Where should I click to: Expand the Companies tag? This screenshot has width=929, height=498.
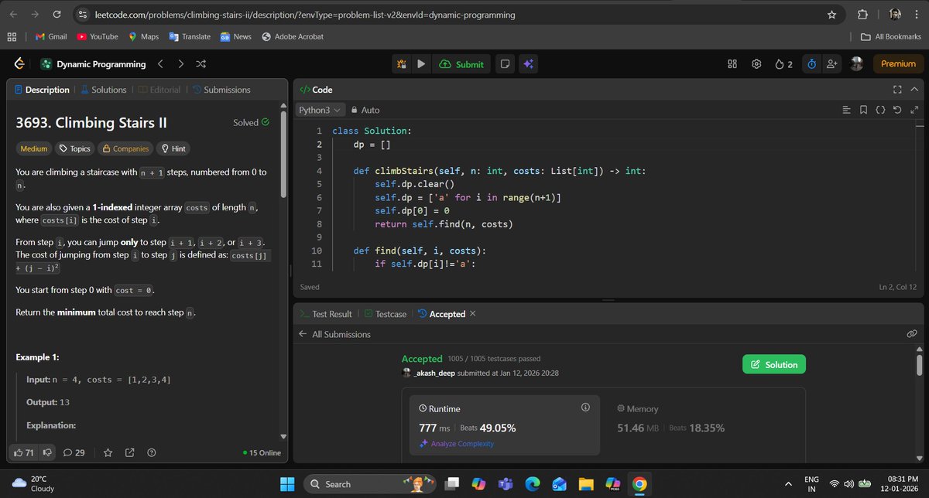click(126, 148)
